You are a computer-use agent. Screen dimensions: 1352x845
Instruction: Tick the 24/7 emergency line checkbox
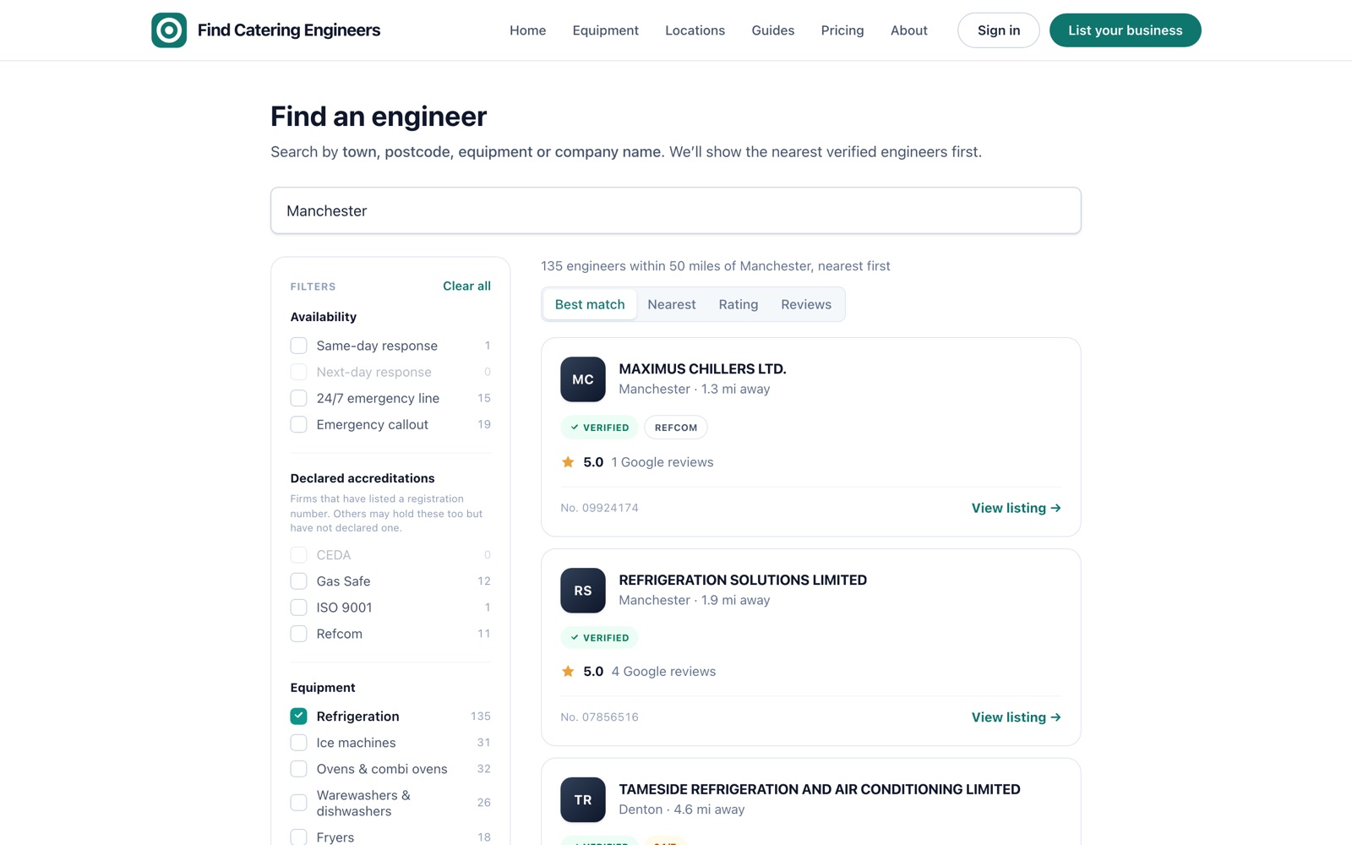click(x=298, y=398)
